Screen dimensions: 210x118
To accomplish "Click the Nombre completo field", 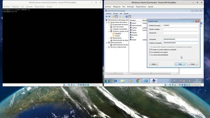I will click(181, 29).
